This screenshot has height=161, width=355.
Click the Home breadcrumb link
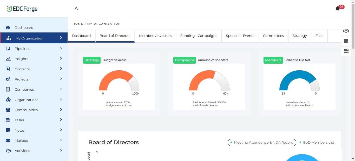78,24
